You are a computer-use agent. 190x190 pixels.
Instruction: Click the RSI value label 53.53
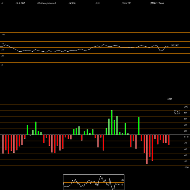pyautogui.click(x=175, y=46)
